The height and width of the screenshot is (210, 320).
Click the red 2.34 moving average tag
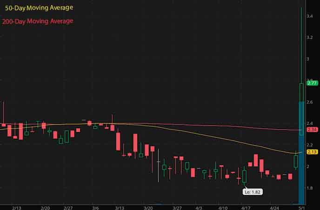point(312,130)
